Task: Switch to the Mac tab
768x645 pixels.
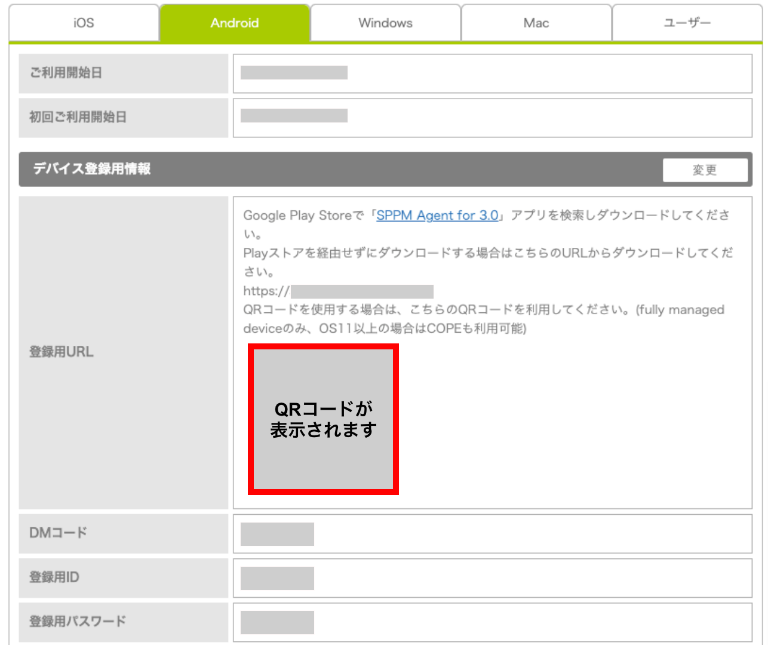Action: (x=536, y=23)
